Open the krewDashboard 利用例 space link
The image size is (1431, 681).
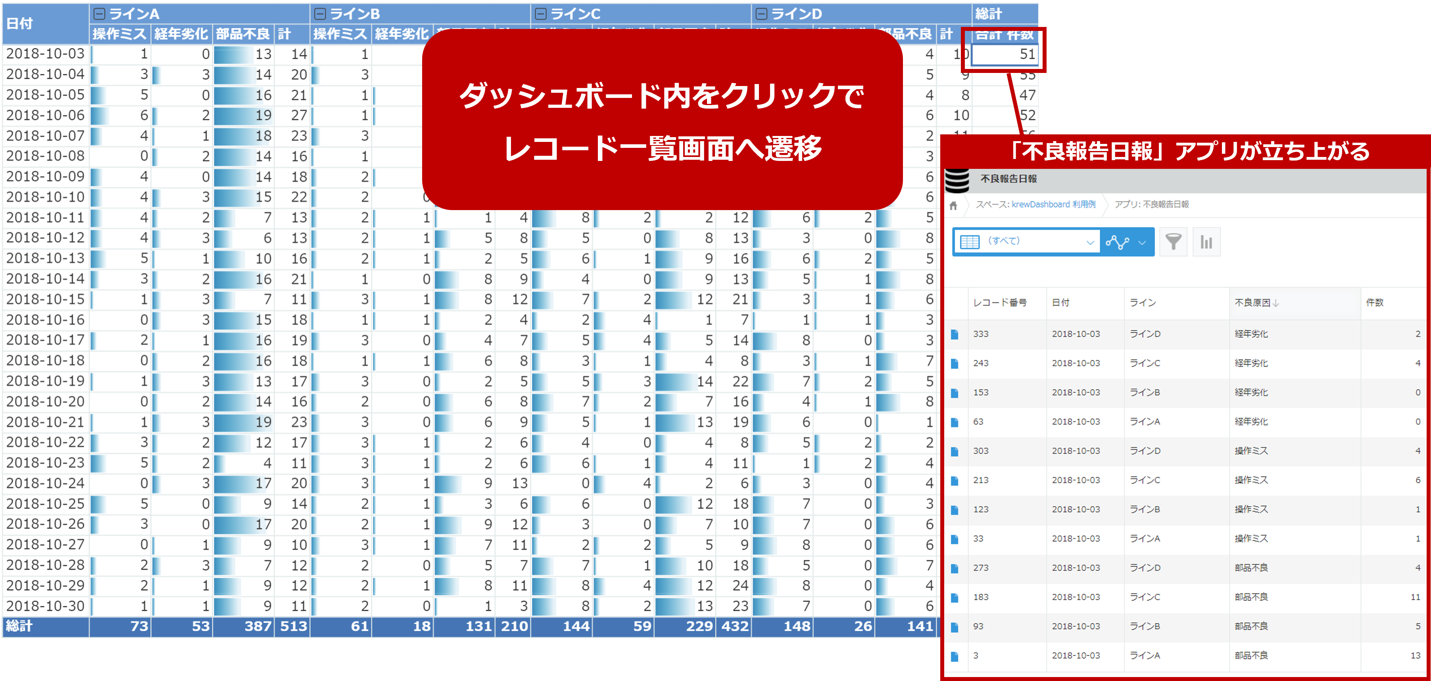coord(1053,204)
